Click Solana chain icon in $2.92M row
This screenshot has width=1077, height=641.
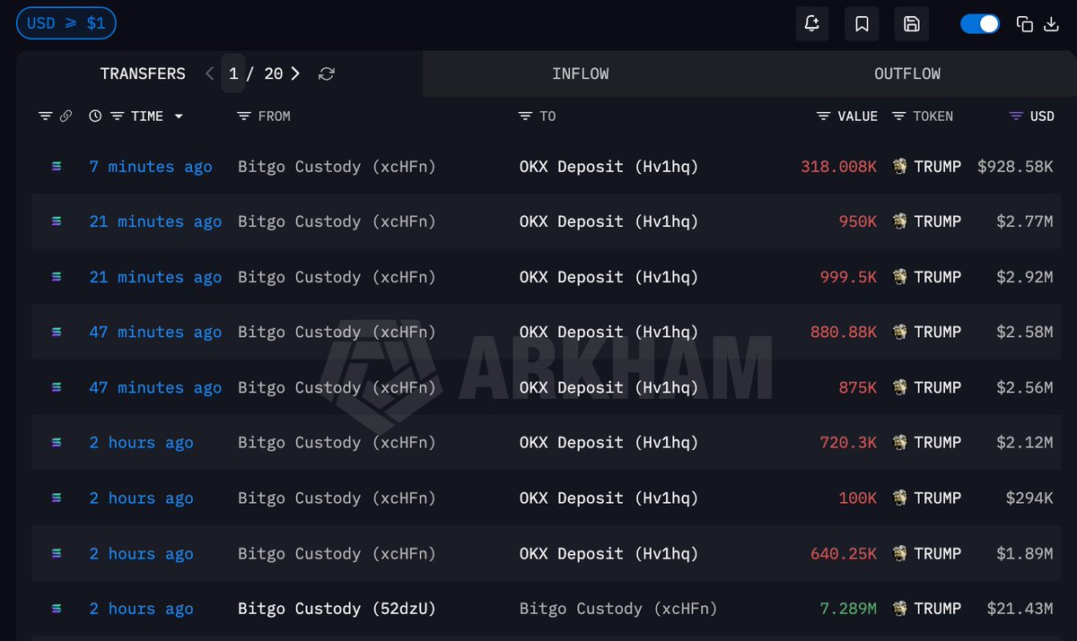pos(57,277)
